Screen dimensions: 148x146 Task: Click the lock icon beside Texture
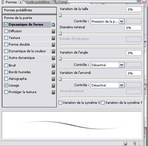(53, 38)
